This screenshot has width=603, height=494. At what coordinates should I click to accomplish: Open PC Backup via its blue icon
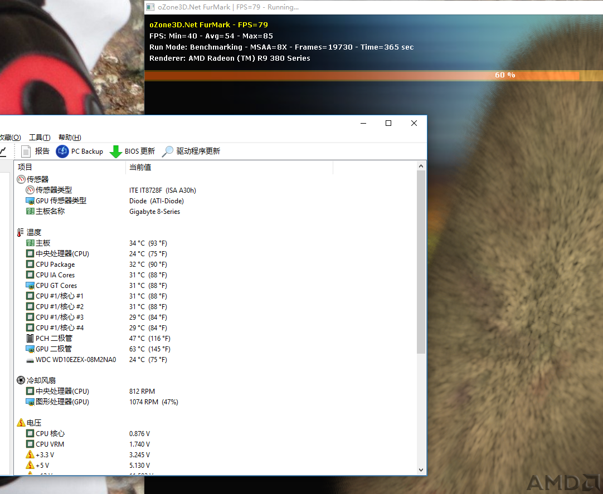62,151
